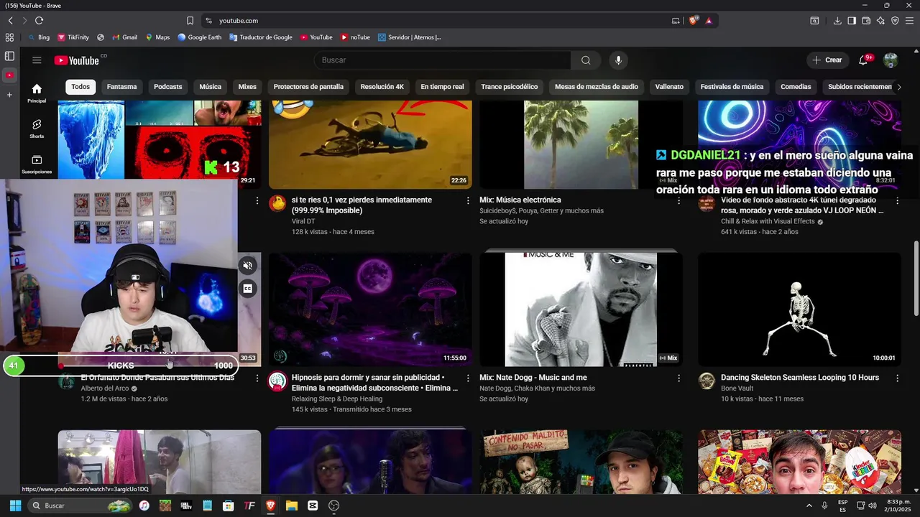The height and width of the screenshot is (517, 920).
Task: Click the page vertical scrollbar
Action: point(916,277)
